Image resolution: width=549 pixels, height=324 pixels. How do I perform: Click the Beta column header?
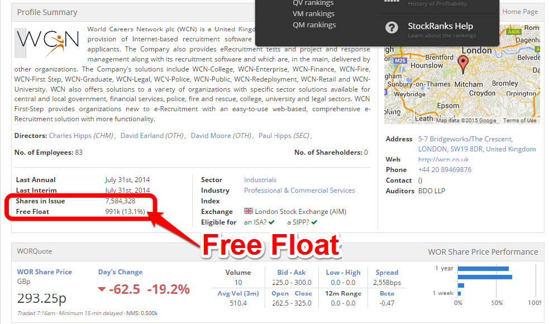387,293
